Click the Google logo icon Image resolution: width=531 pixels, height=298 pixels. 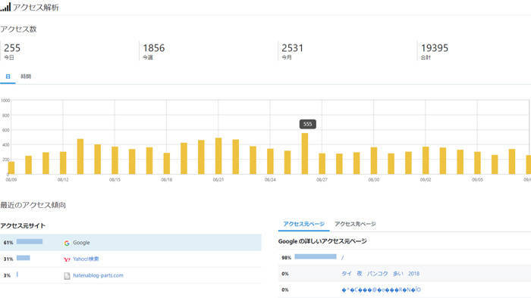coord(67,243)
